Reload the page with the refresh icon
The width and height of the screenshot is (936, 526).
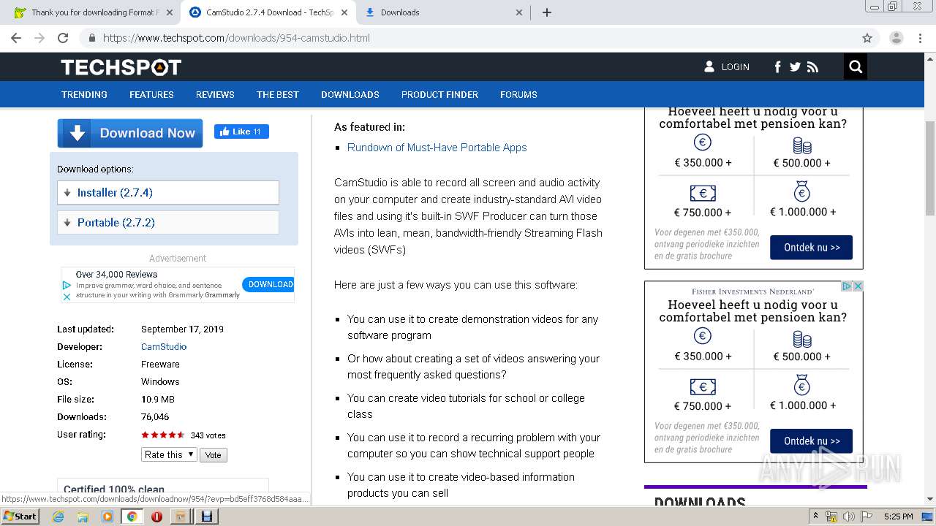(x=63, y=38)
